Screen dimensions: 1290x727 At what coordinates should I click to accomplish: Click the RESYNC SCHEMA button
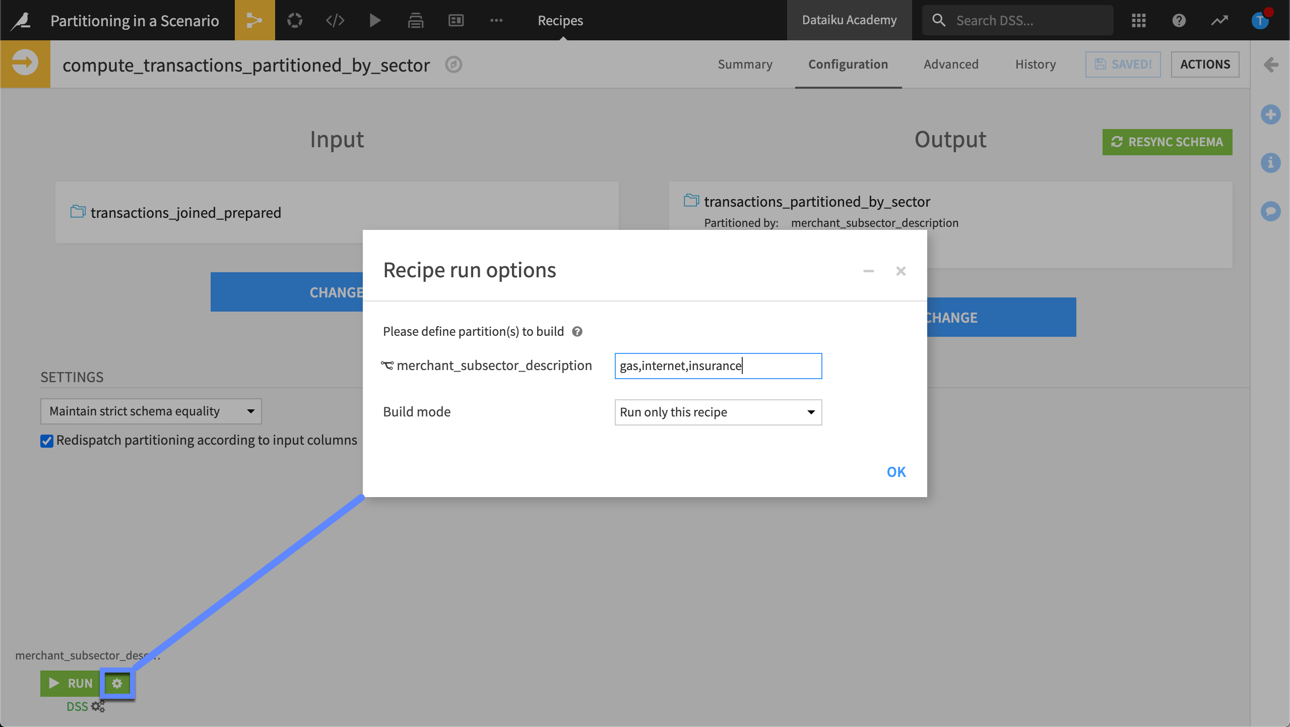[1167, 142]
